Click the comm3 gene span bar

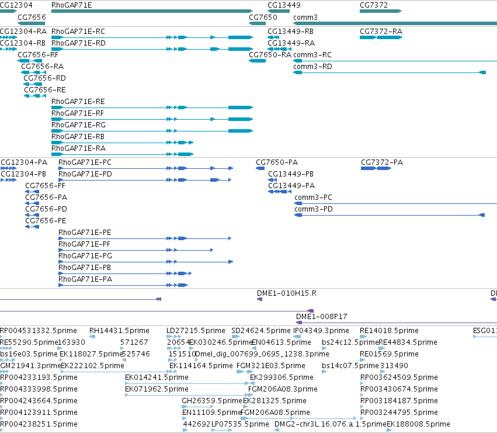(395, 23)
